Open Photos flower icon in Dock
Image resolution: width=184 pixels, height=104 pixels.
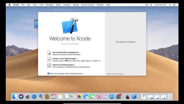79,96
